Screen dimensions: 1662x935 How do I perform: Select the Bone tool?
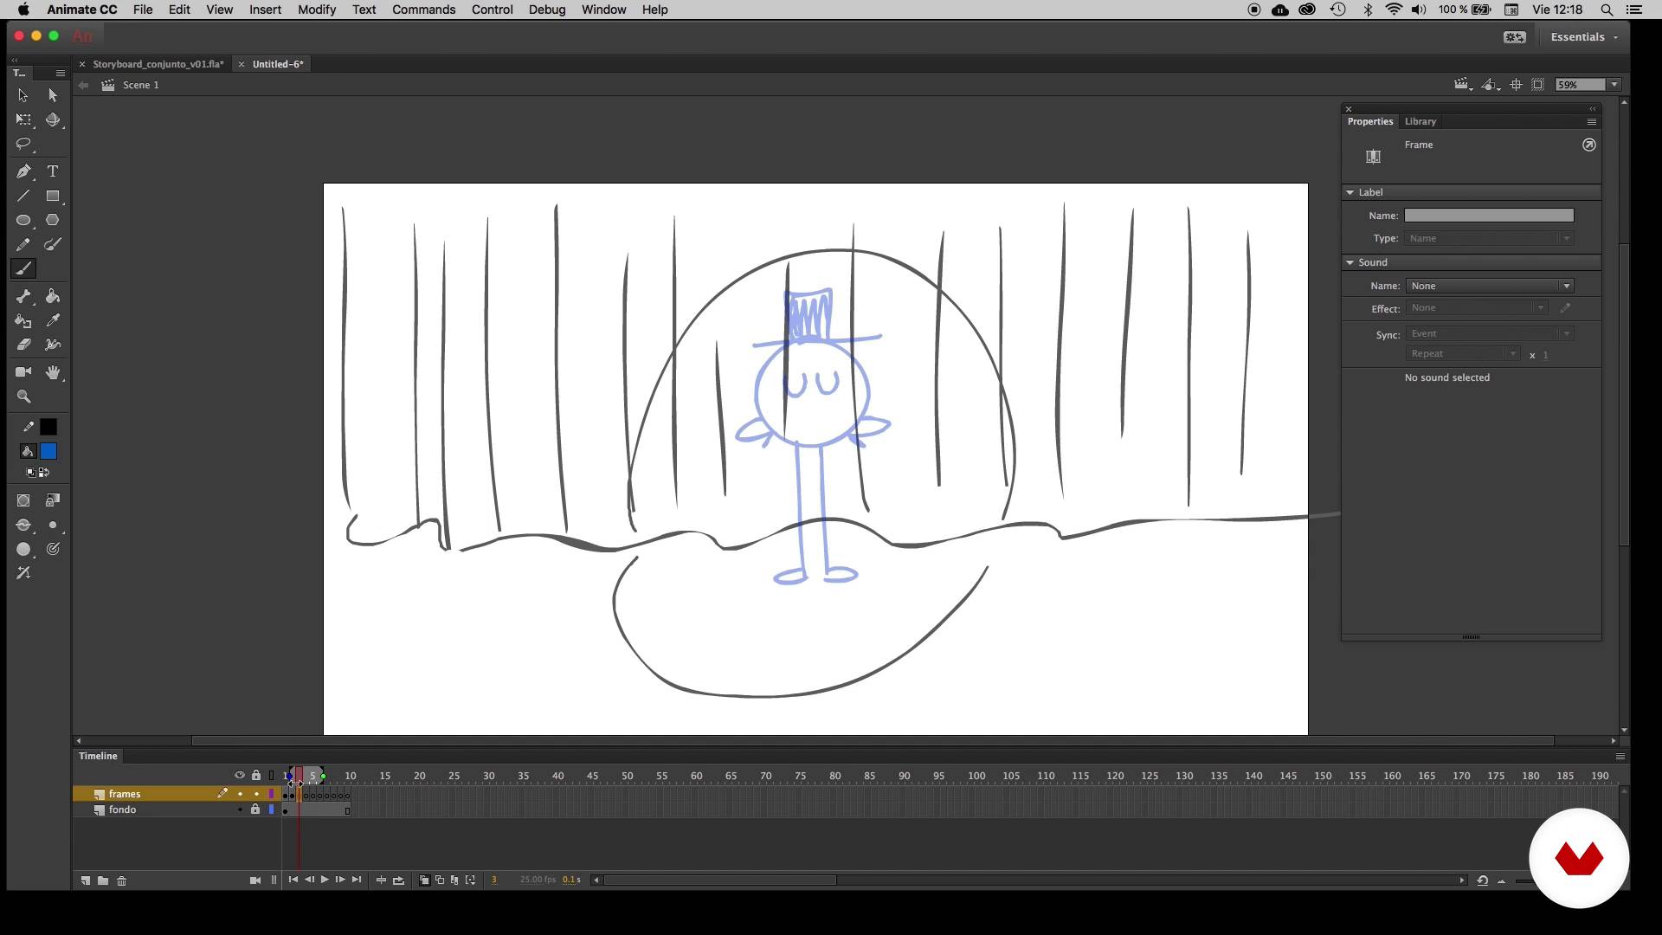(23, 296)
